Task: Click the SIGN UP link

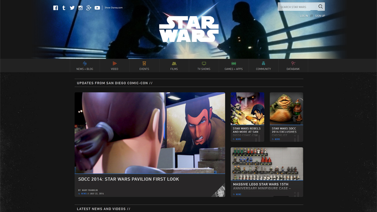Action: point(320,16)
